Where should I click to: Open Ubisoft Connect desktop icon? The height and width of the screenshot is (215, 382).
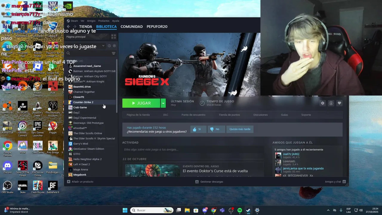22,129
